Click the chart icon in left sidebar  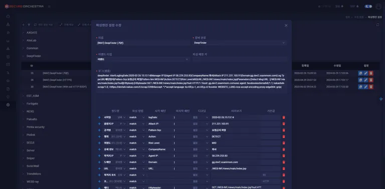tap(8, 40)
